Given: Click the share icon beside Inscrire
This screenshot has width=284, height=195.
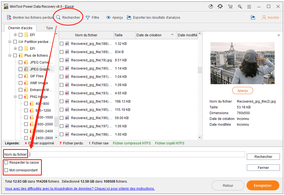Looking at the screenshot, I should pos(253,18).
